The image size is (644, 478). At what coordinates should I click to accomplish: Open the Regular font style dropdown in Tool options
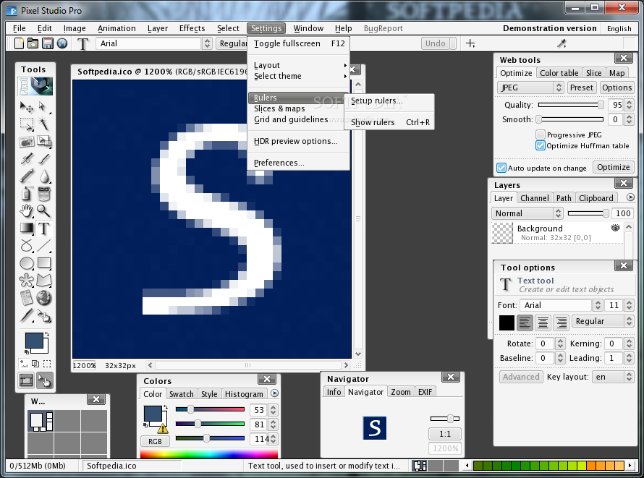pos(603,321)
